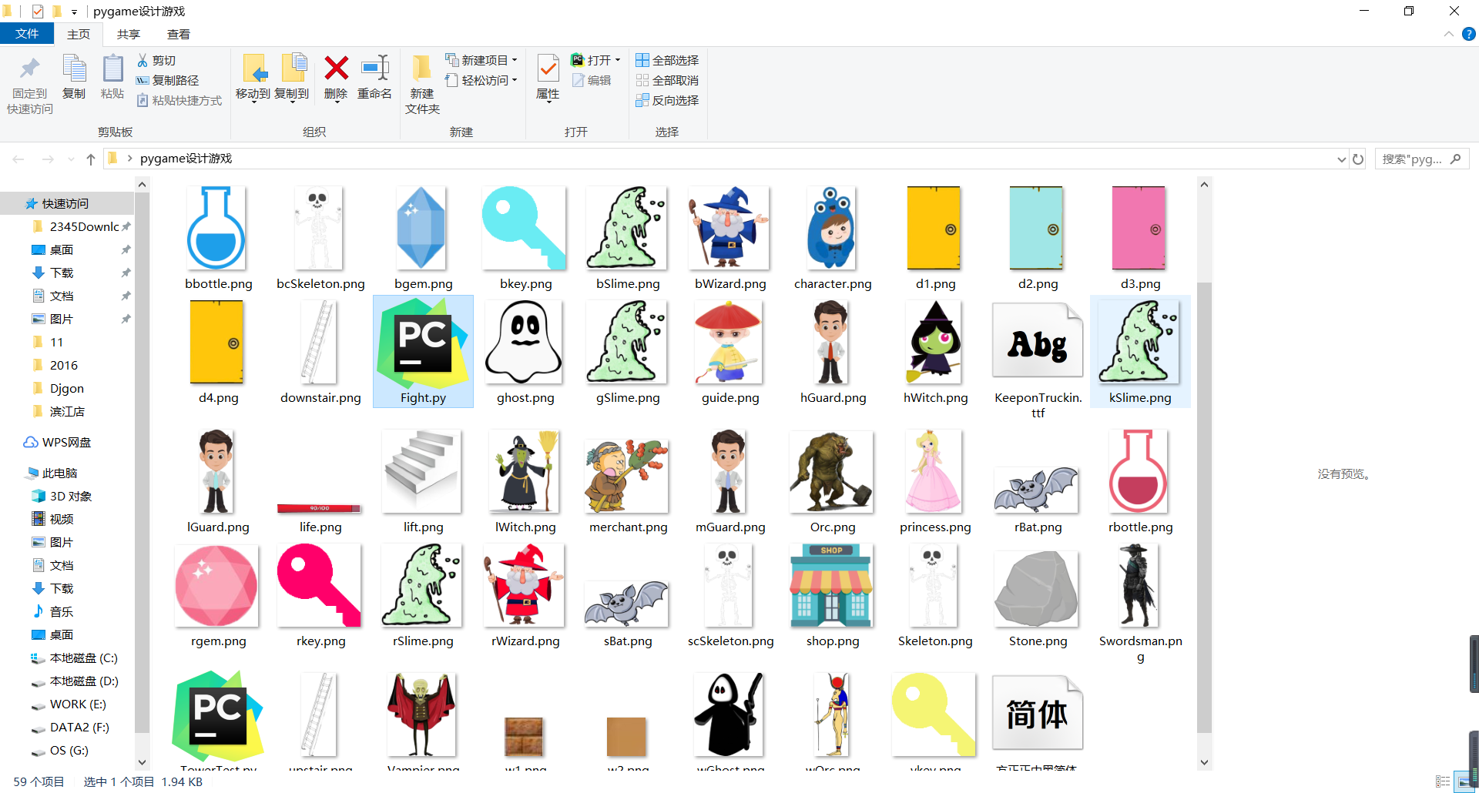This screenshot has height=793, width=1479.
Task: Select the bWizard.png blue wizard
Action: coord(730,238)
